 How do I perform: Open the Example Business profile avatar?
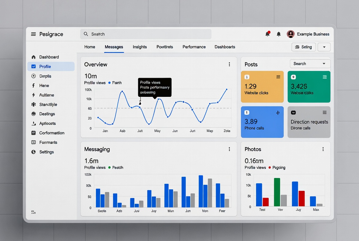click(x=290, y=34)
